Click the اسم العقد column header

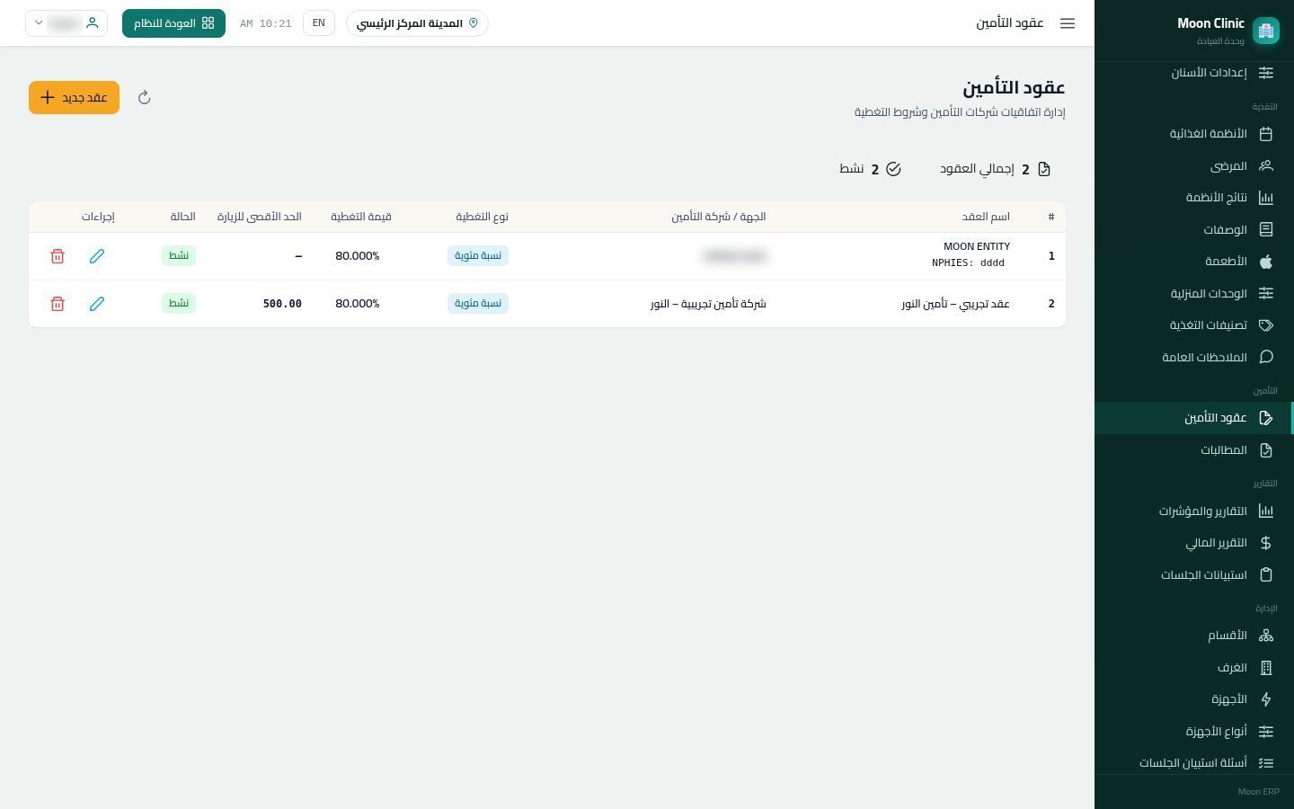point(986,217)
